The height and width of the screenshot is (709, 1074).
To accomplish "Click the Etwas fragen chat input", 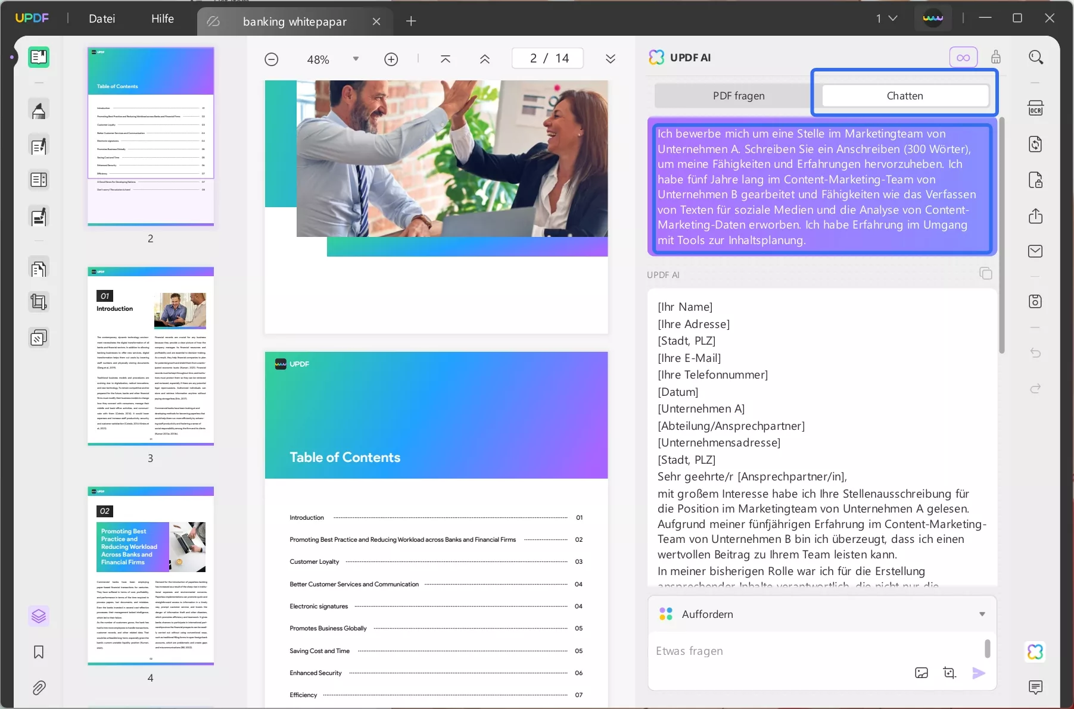I will [x=816, y=651].
